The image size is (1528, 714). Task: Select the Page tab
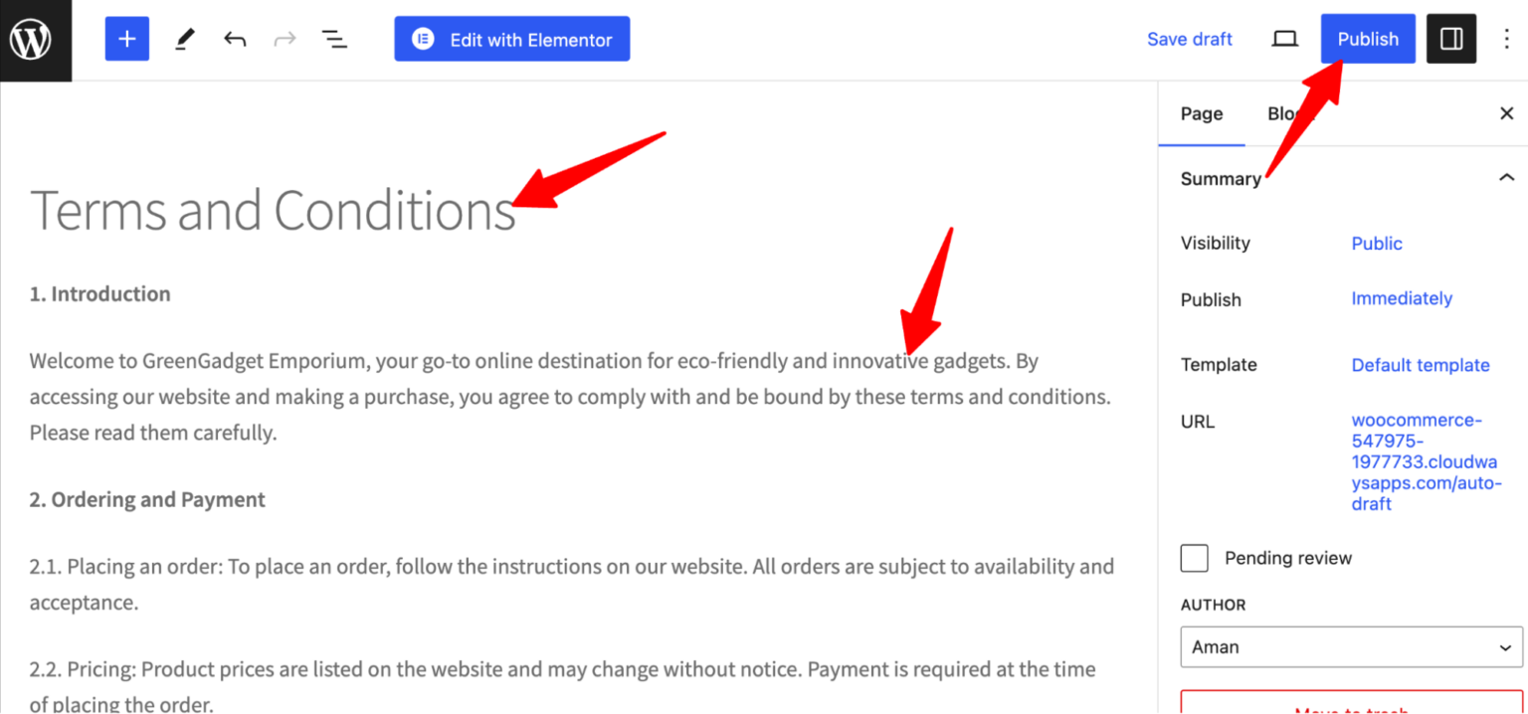click(1201, 113)
